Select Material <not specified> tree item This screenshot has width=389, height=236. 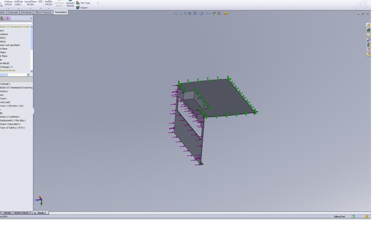click(x=10, y=45)
